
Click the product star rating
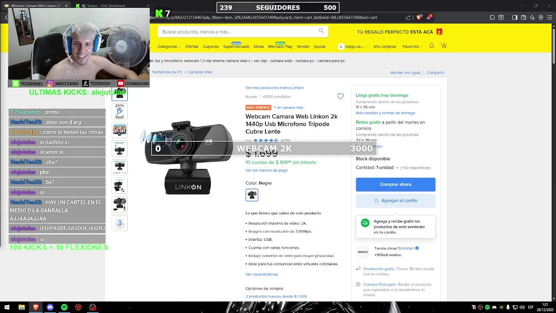point(266,140)
